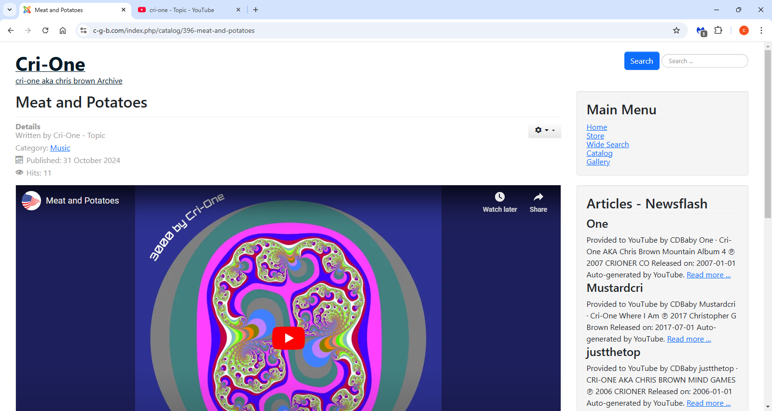Read more about the One article
772x411 pixels.
pos(709,275)
